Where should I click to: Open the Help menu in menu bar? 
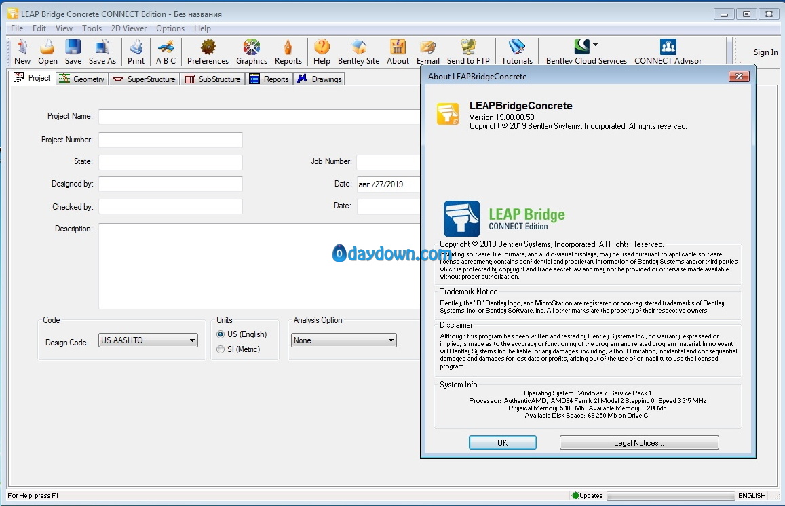click(202, 28)
